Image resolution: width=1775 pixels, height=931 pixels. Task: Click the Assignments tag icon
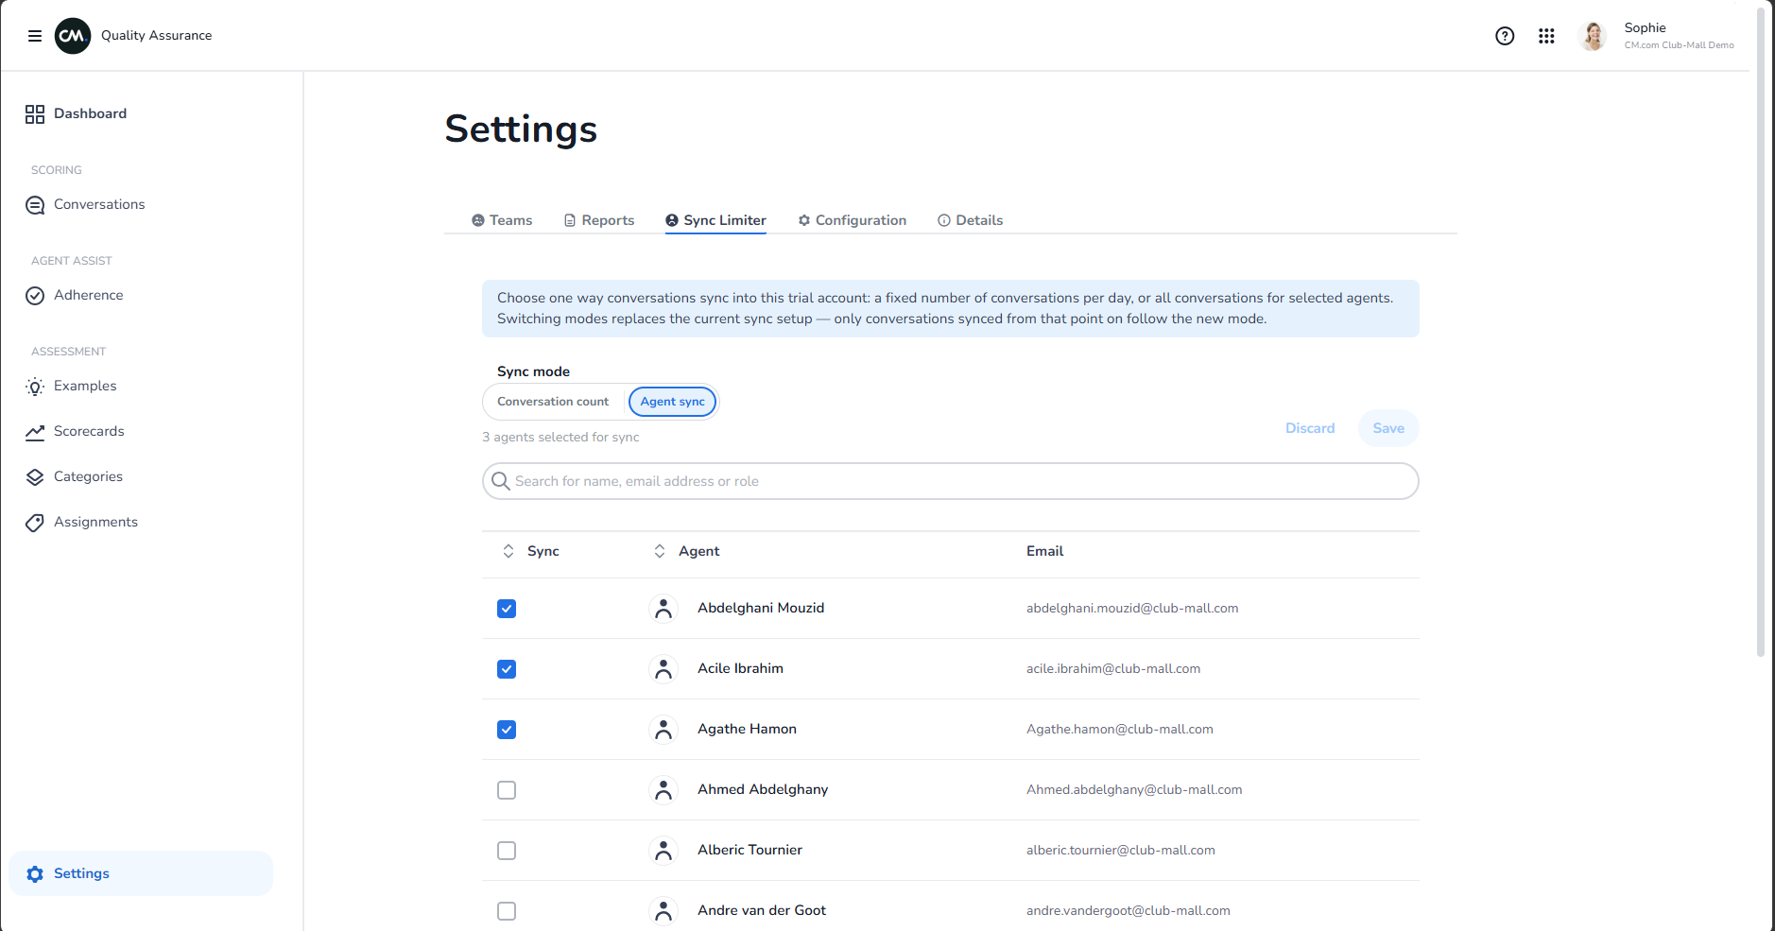[x=35, y=523]
